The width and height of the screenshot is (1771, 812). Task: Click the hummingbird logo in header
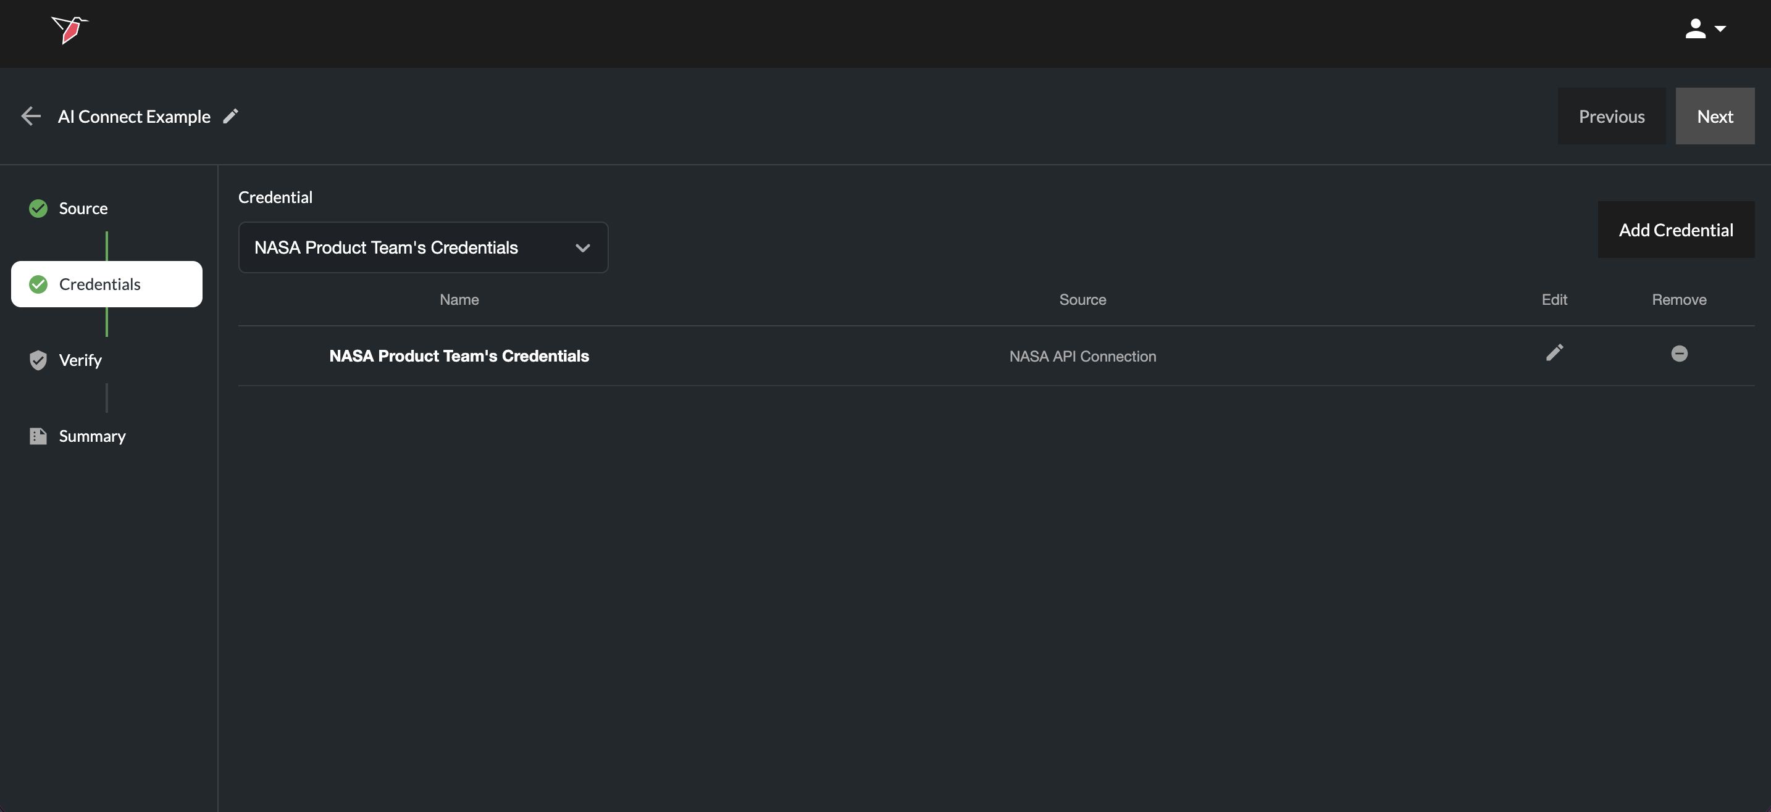click(69, 30)
